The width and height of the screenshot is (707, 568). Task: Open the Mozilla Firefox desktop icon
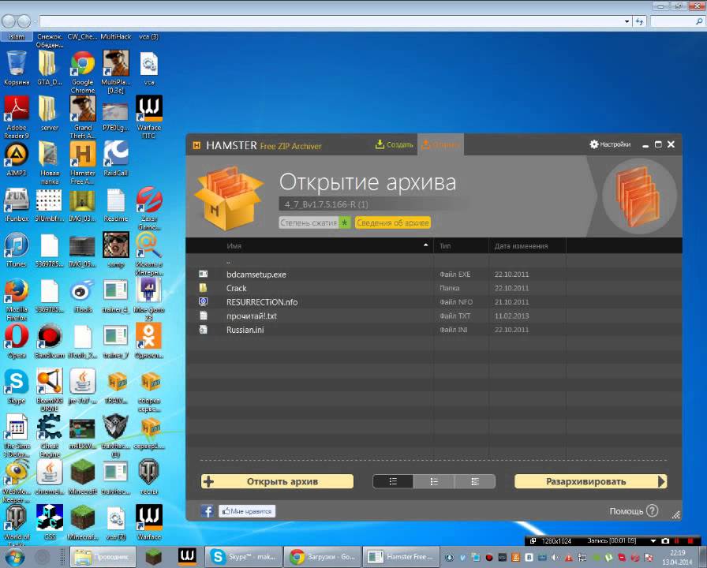tap(17, 299)
